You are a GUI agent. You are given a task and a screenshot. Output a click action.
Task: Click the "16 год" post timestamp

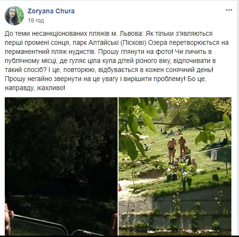pos(36,21)
